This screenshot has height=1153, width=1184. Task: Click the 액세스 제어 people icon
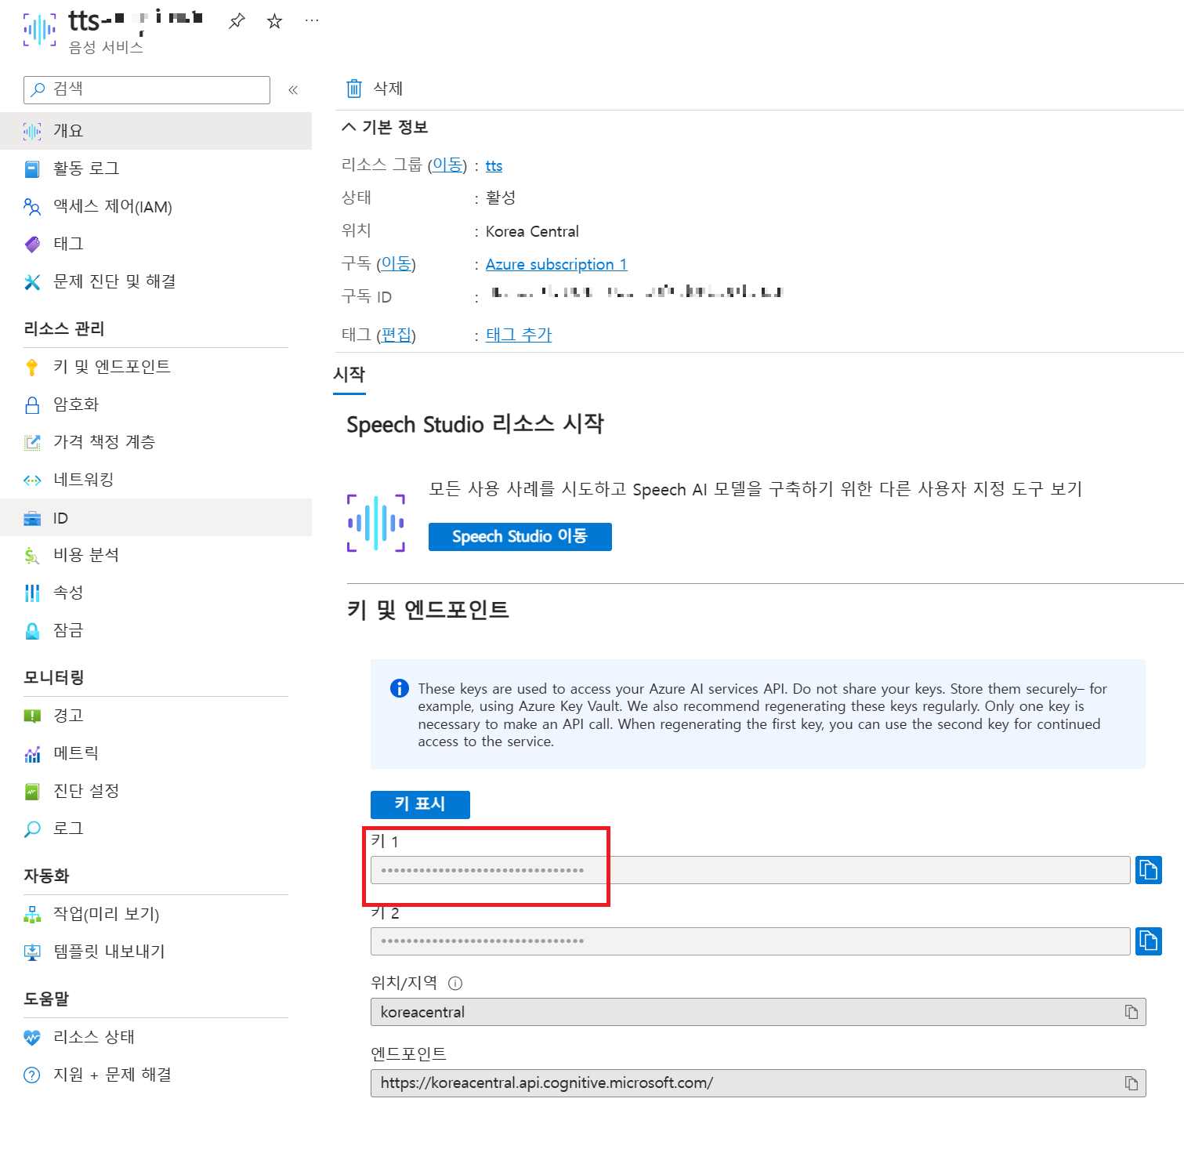pos(32,206)
